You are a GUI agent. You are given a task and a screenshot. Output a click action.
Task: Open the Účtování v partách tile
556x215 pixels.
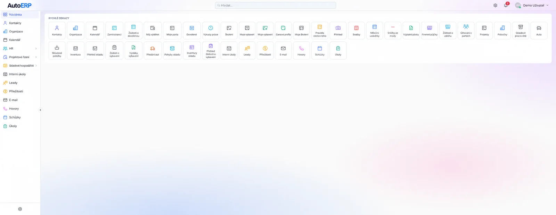[x=466, y=31]
